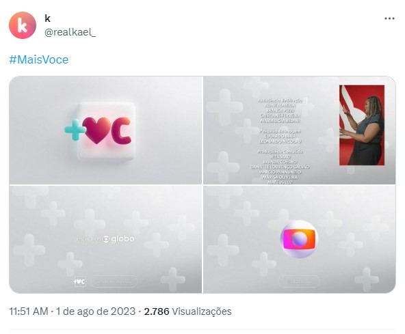Open the 11:51 AM timestamp link
This screenshot has height=334, width=405.
tap(29, 311)
